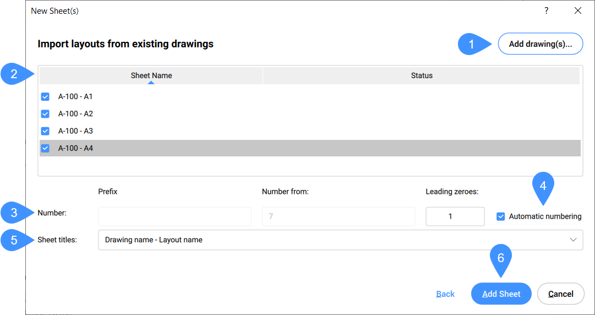Click the Status column header
This screenshot has height=315, width=595.
[421, 75]
